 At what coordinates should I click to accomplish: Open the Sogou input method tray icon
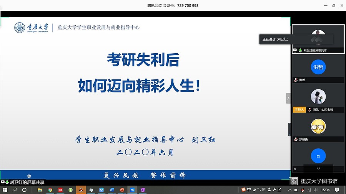243,190
